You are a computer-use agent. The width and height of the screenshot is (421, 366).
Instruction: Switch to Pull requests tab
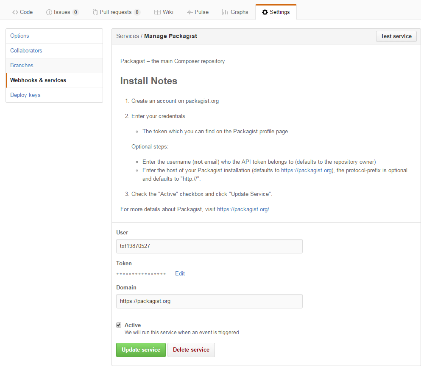[x=116, y=12]
